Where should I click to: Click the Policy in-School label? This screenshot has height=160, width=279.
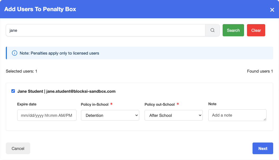94,104
